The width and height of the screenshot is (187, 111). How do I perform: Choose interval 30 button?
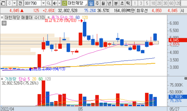(165, 3)
